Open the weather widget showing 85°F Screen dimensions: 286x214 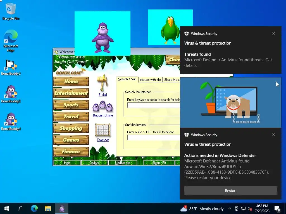202,208
